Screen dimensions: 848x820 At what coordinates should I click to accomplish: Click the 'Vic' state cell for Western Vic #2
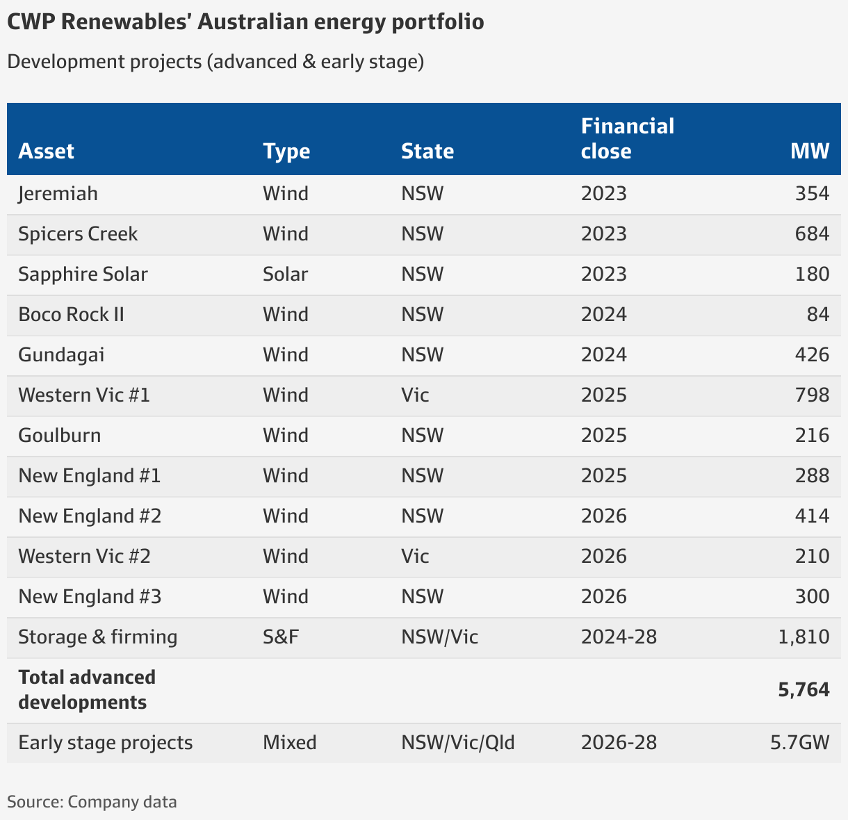pos(415,556)
